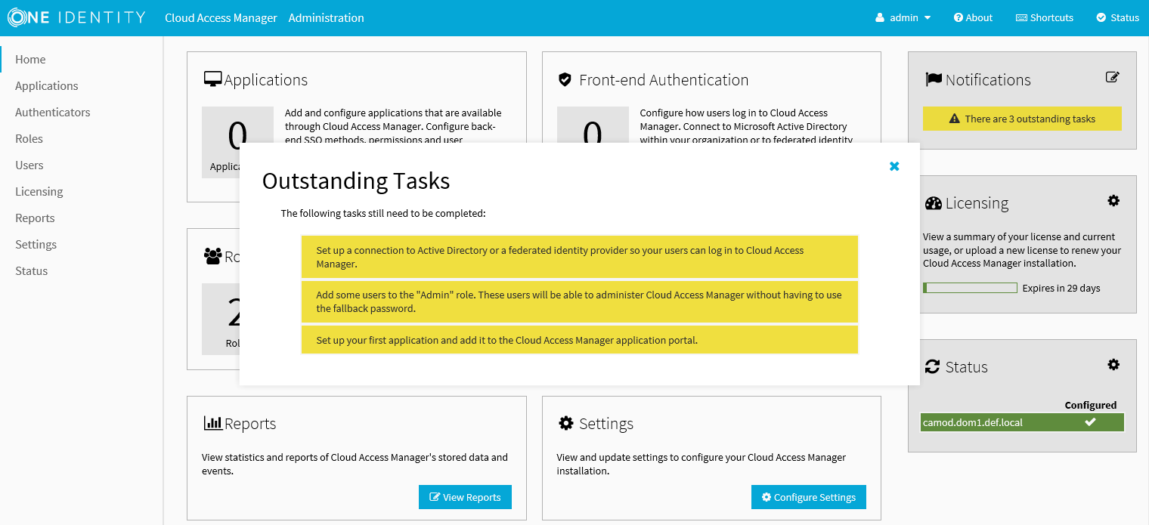Click the 3 outstanding tasks notification
The height and width of the screenshot is (525, 1149).
pyautogui.click(x=1022, y=119)
